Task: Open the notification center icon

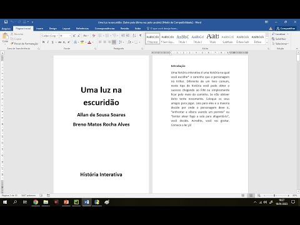Action: coord(293,202)
